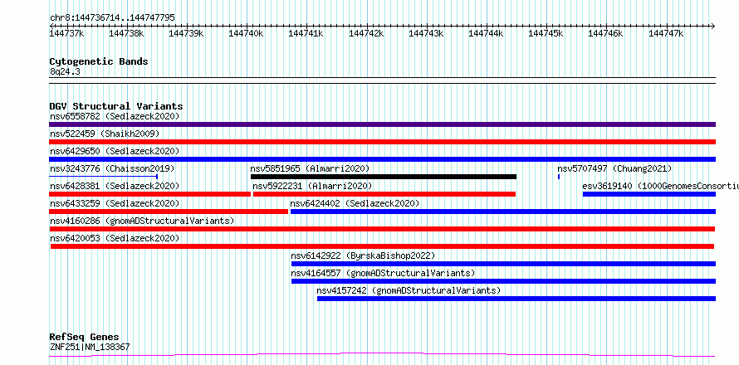Image resolution: width=739 pixels, height=365 pixels.
Task: Select the blue esv3619140 variant bar
Action: click(649, 194)
